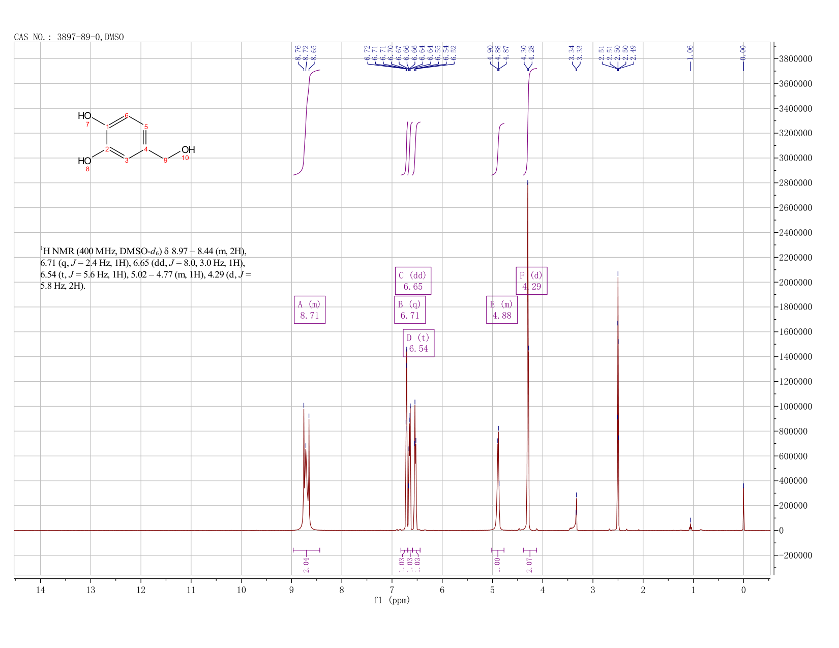Click the f1 (ppm) axis title
Screen dimensions: 839x648
[392, 600]
